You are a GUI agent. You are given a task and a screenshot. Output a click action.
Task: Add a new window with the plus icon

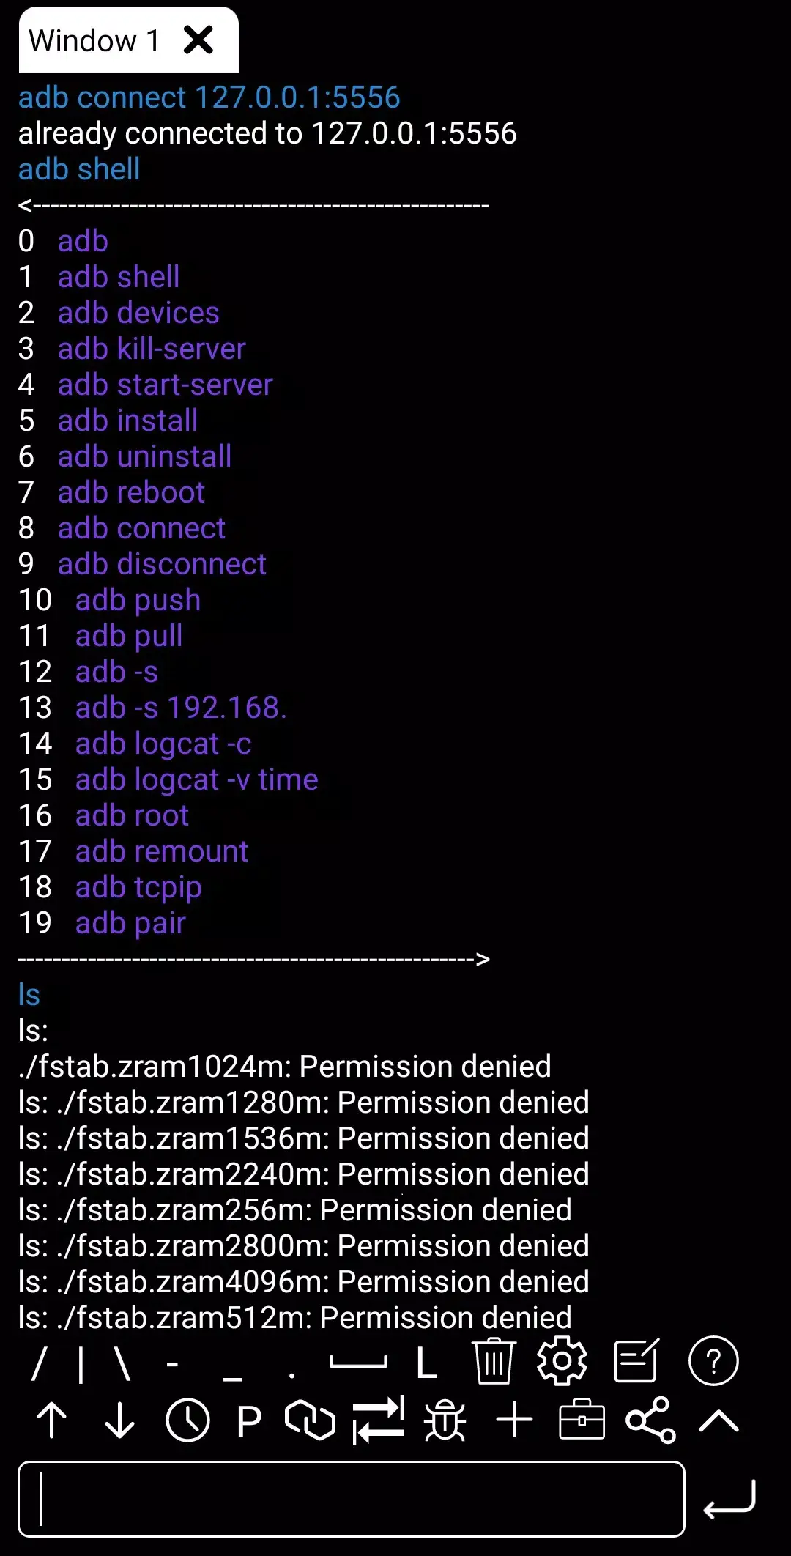513,1420
